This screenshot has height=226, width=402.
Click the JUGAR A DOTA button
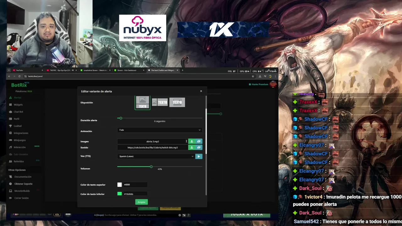point(247,214)
